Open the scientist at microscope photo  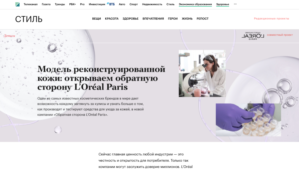[x=202, y=74]
